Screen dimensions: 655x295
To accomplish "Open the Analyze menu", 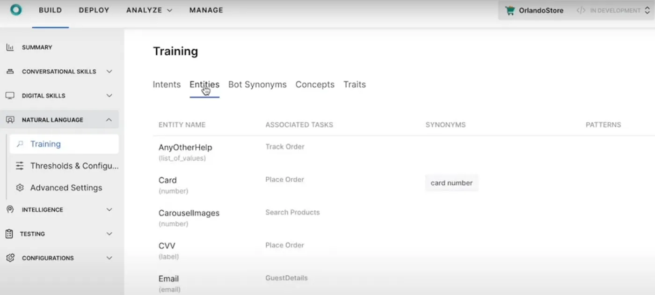I will (x=144, y=10).
